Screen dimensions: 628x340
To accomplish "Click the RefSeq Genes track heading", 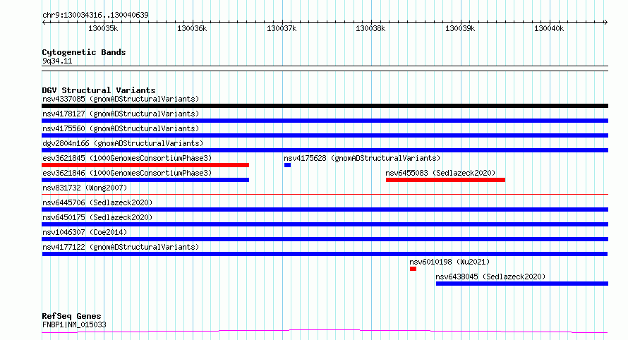I will click(71, 316).
